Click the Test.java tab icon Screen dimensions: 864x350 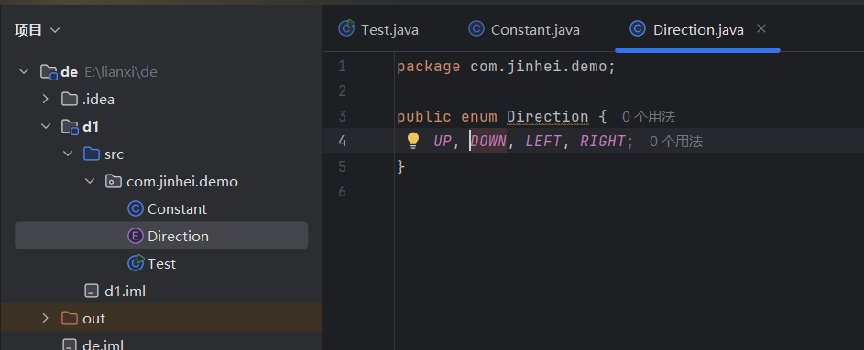[x=346, y=28]
